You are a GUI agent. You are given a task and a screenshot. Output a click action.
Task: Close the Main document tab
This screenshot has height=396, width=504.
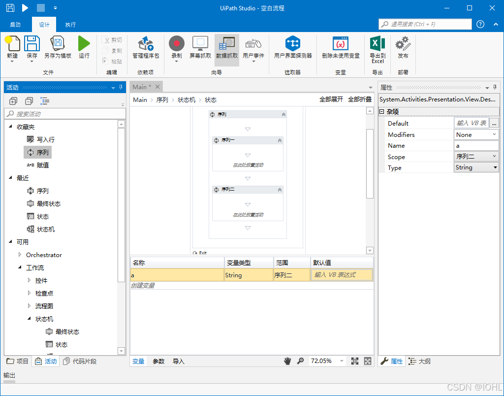(157, 87)
